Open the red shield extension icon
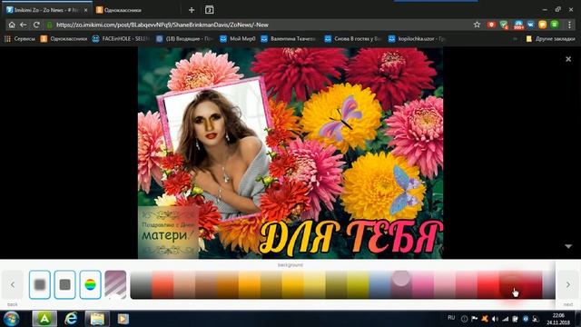The width and height of the screenshot is (581, 327). (491, 25)
